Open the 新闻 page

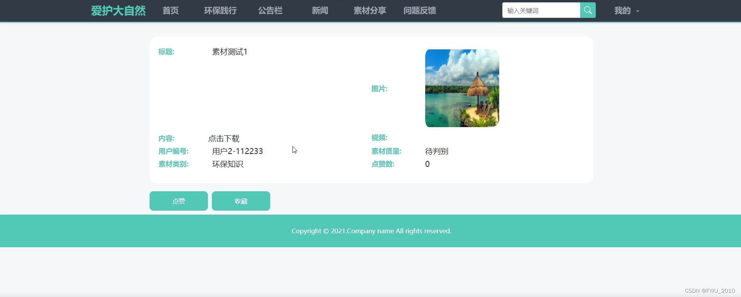click(320, 10)
